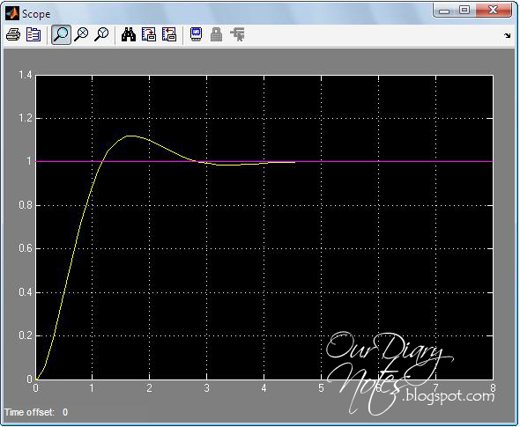Click the y-axis label 1.2
520x427 pixels.
click(x=26, y=118)
